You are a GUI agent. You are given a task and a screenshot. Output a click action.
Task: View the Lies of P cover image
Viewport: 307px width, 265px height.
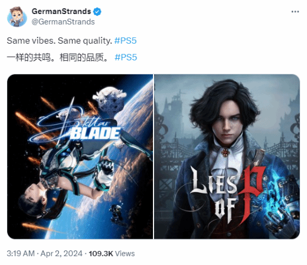[x=227, y=157]
